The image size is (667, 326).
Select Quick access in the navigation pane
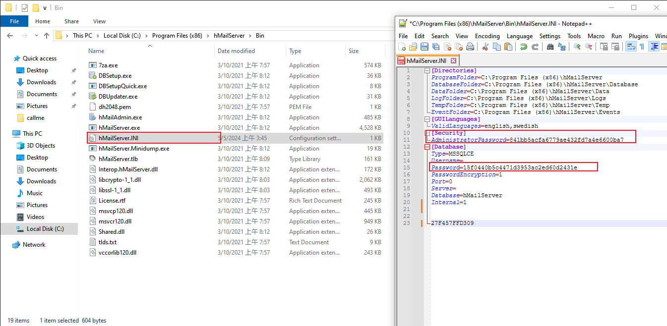[39, 58]
